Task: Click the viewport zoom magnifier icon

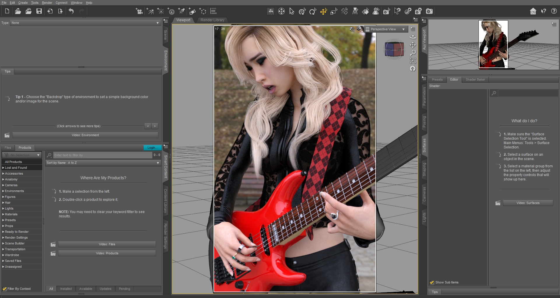Action: [x=413, y=53]
